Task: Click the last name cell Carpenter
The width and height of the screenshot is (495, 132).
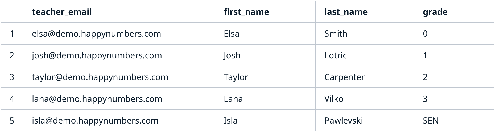Action: click(344, 77)
